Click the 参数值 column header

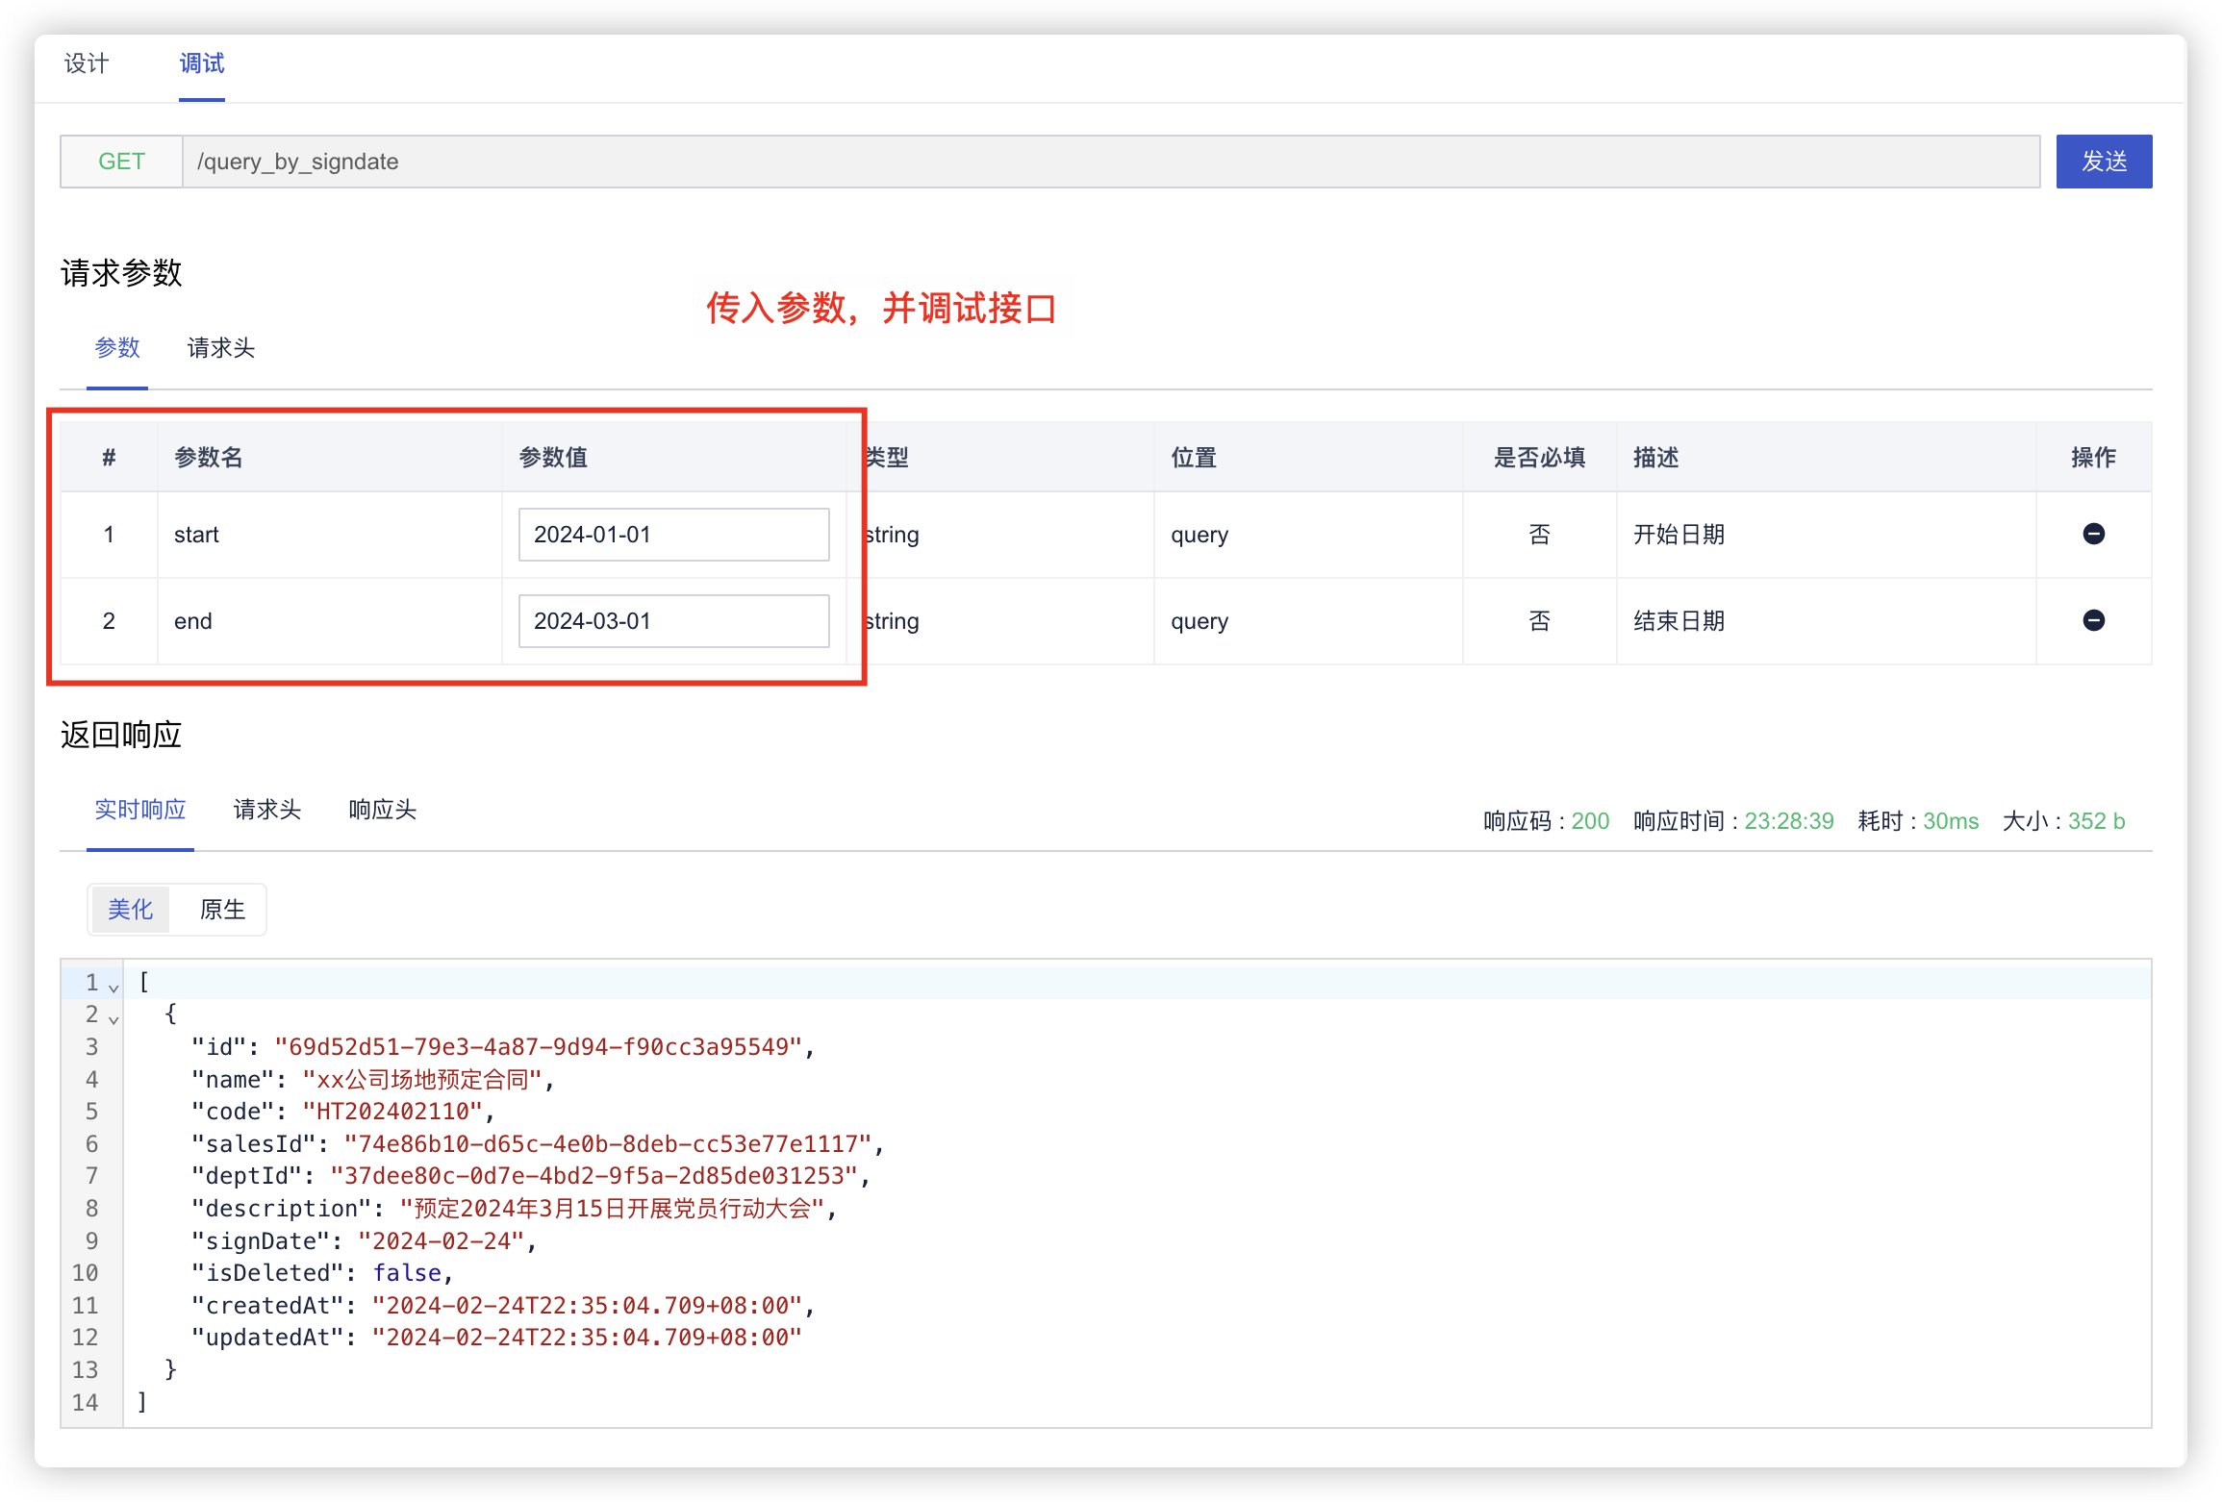point(553,458)
